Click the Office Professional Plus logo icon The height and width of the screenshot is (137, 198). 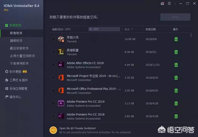(x=61, y=91)
